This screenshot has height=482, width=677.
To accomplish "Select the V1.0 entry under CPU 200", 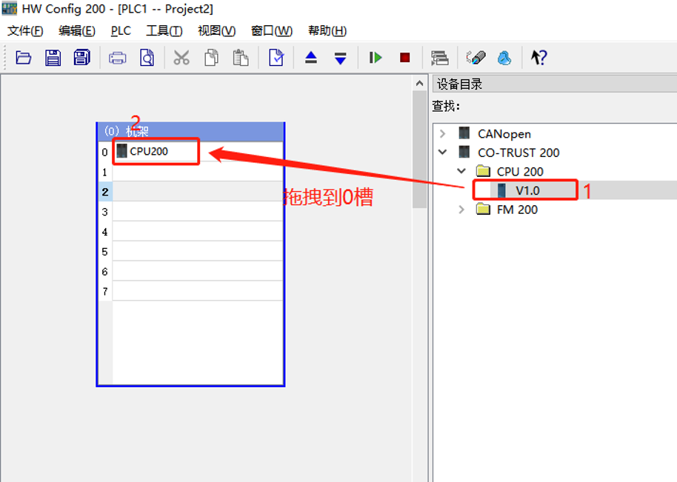I will click(x=527, y=191).
